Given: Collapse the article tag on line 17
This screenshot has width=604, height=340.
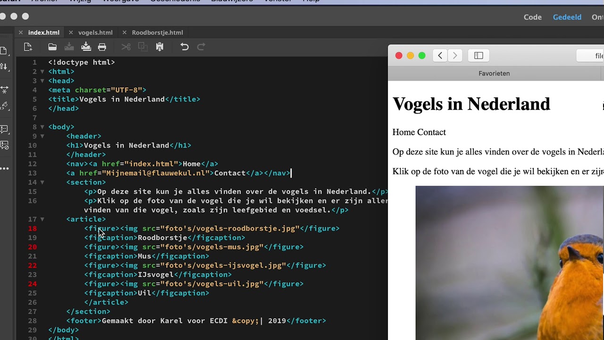Looking at the screenshot, I should pyautogui.click(x=42, y=219).
